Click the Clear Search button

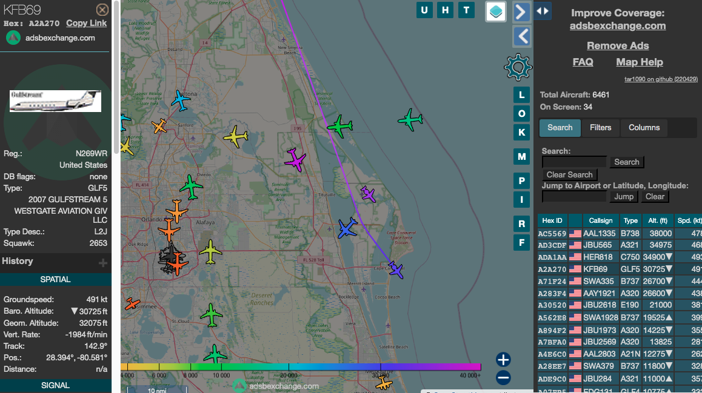pos(569,174)
